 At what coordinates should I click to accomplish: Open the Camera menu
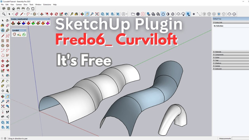click(19, 5)
